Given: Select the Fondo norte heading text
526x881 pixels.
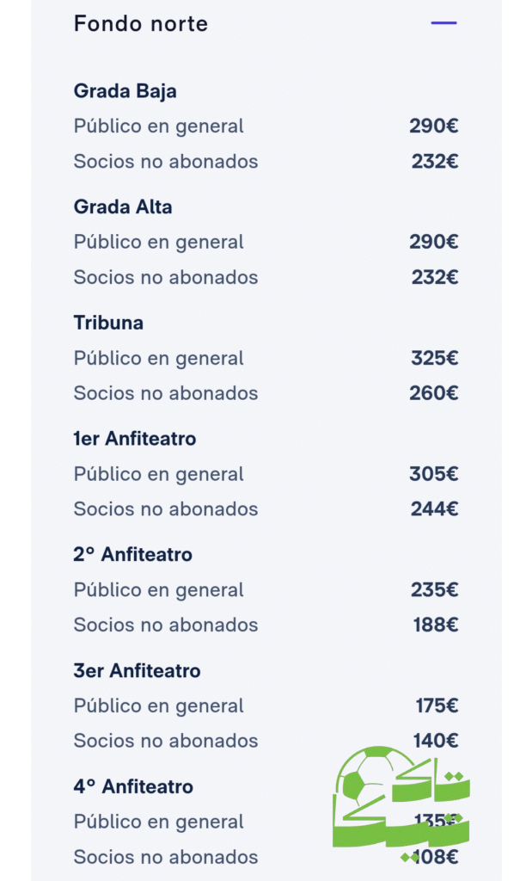Looking at the screenshot, I should pyautogui.click(x=141, y=24).
